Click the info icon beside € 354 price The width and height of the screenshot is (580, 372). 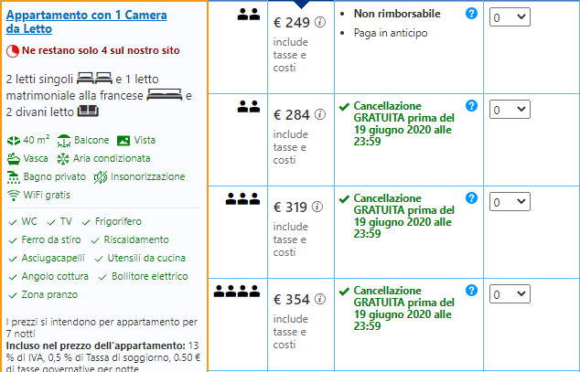coord(320,298)
